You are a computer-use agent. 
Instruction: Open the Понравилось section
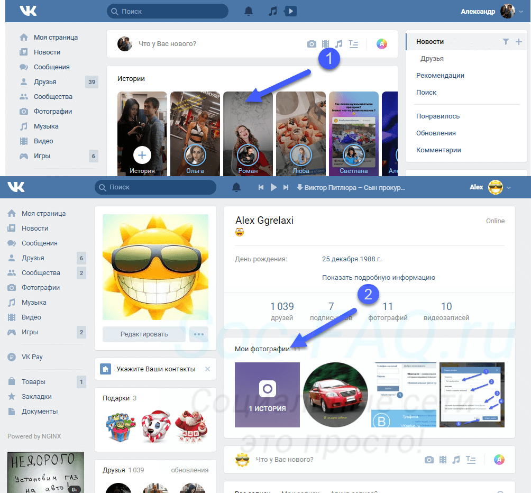pyautogui.click(x=438, y=116)
